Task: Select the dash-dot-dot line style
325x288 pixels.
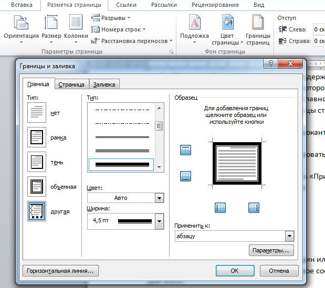Action: [x=122, y=124]
